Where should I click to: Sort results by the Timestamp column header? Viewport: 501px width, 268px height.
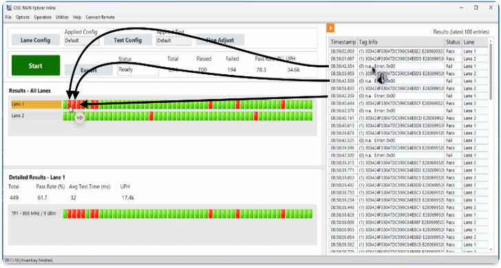343,42
